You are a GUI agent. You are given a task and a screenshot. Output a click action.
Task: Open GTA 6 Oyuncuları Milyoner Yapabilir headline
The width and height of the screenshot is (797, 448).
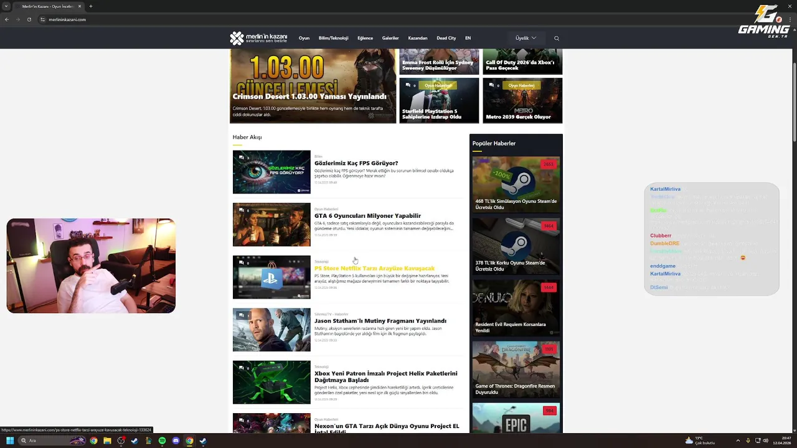[x=367, y=216]
